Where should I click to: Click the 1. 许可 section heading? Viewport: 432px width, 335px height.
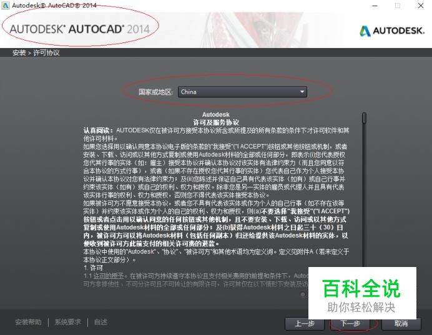(93, 268)
